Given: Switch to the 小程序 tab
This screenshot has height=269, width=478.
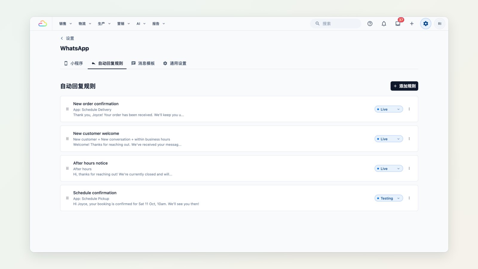Looking at the screenshot, I should pyautogui.click(x=73, y=63).
